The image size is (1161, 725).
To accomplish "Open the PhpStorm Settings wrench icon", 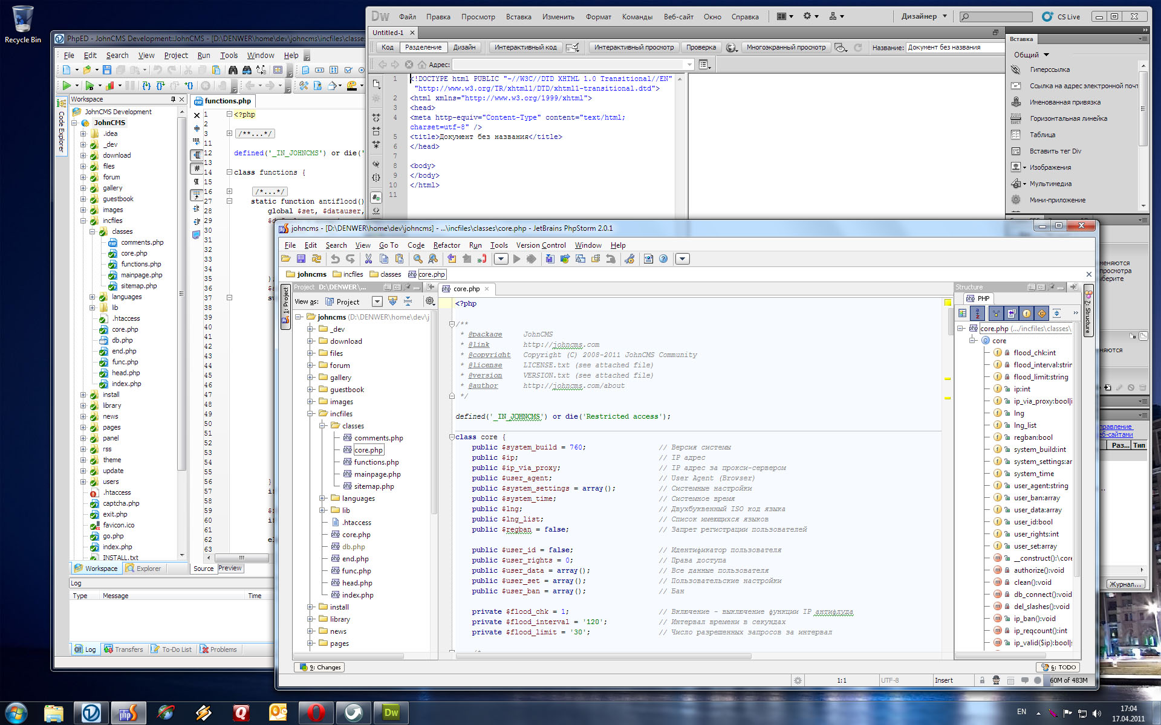I will [x=629, y=259].
